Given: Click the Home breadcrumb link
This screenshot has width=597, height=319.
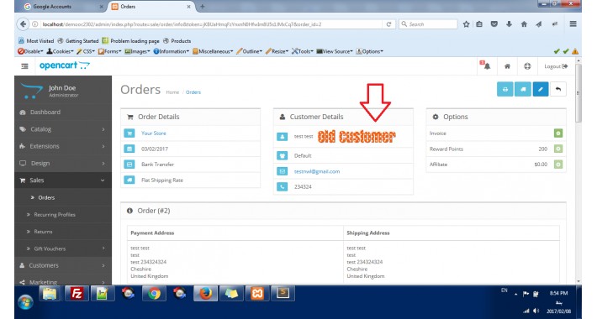Looking at the screenshot, I should (172, 92).
